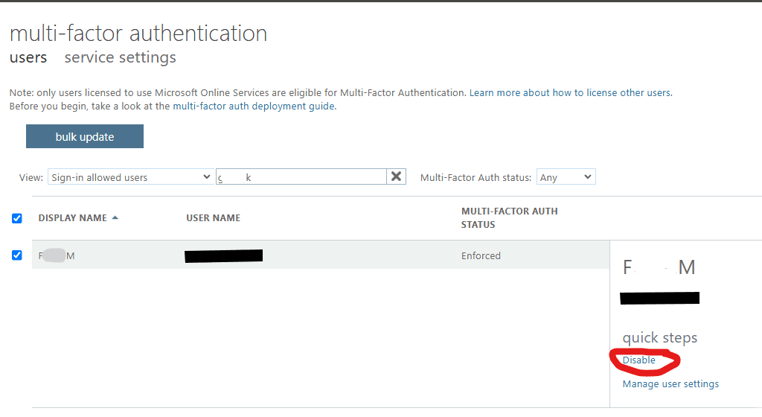Open the service settings tab
This screenshot has width=762, height=417.
[121, 57]
